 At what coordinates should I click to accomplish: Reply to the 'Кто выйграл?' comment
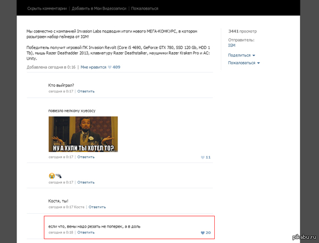pyautogui.click(x=86, y=91)
